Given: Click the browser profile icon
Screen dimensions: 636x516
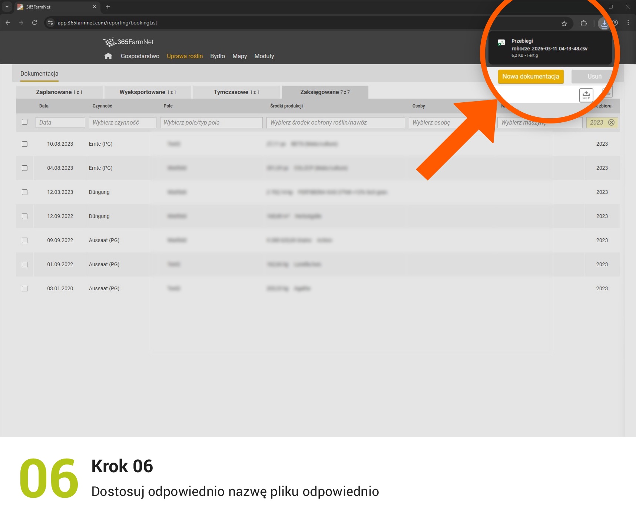Looking at the screenshot, I should pos(615,23).
